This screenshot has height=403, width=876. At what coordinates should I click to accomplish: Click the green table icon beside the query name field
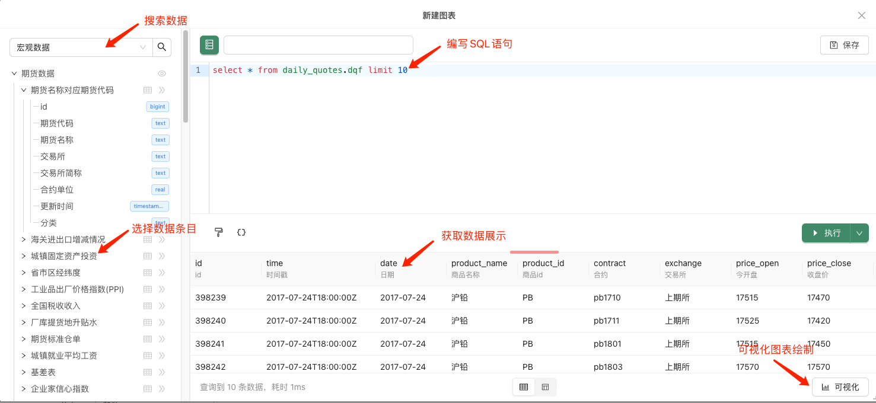tap(209, 44)
